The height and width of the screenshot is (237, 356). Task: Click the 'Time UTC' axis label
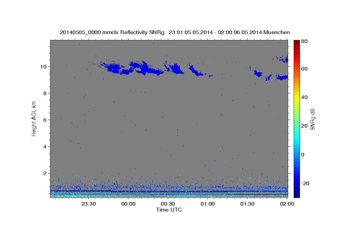pos(169,210)
